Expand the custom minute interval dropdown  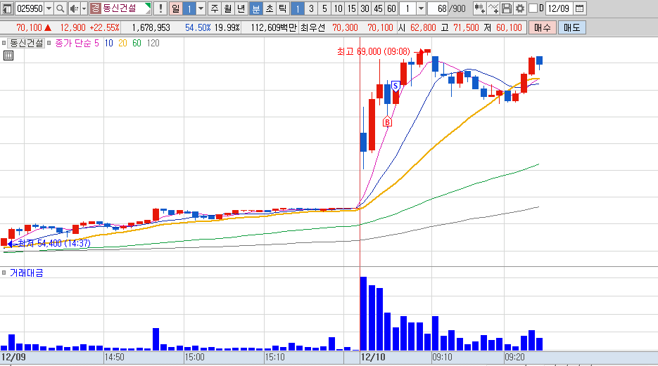421,8
